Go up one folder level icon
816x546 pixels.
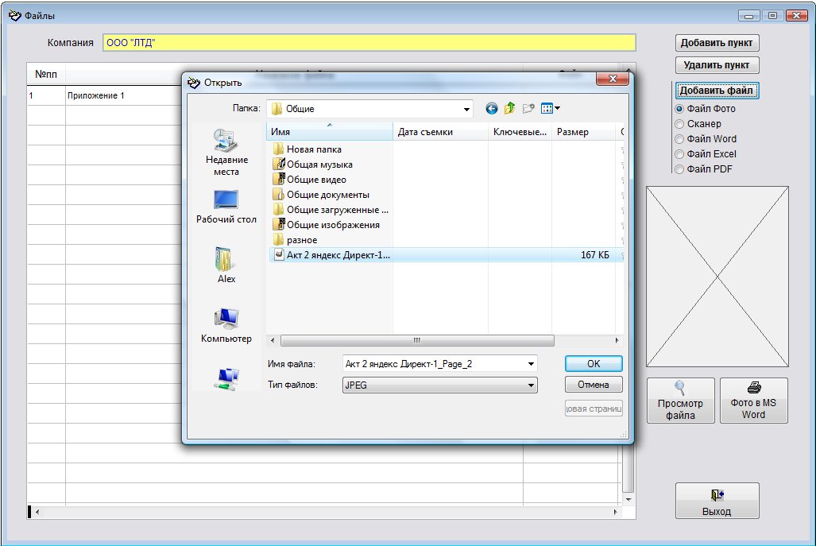pos(510,109)
